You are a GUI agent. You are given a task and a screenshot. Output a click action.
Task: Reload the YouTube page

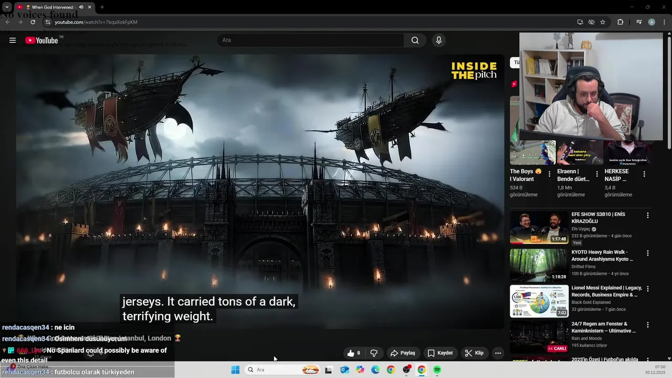click(x=33, y=22)
